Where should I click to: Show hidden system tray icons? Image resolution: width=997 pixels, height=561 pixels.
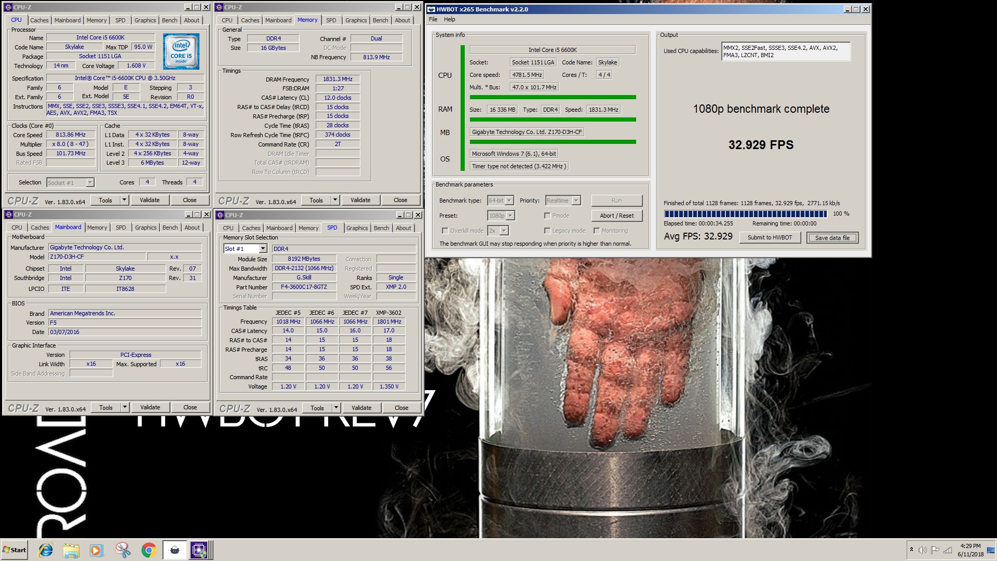pyautogui.click(x=911, y=550)
